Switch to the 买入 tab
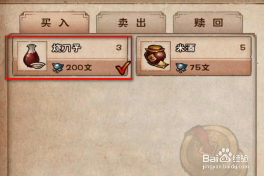The image size is (264, 176). click(x=55, y=22)
